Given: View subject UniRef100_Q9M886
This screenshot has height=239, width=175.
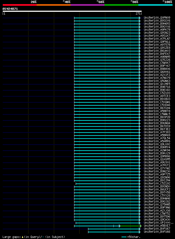Looking at the screenshot, I should tap(157, 157).
